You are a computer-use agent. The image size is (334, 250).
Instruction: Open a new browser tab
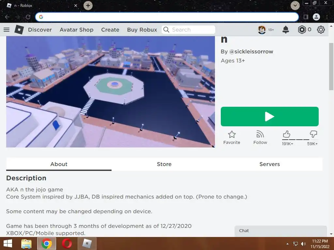(x=88, y=6)
